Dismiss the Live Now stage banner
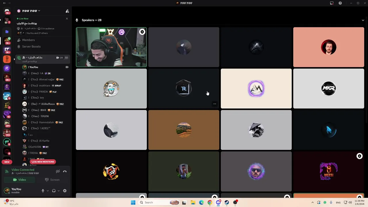Screen dimensions: 368x207 click(x=67, y=19)
